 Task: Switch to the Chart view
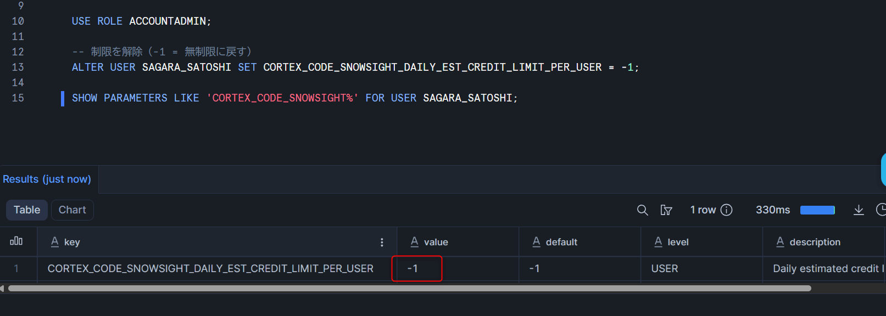72,210
